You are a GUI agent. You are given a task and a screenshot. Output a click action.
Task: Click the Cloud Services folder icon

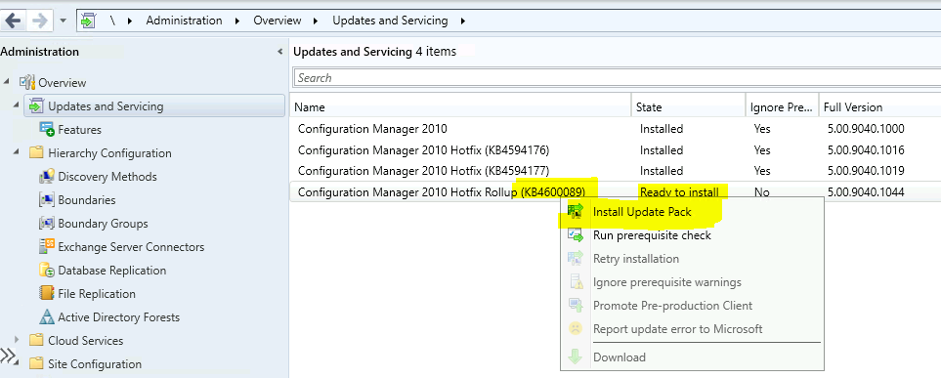(36, 340)
